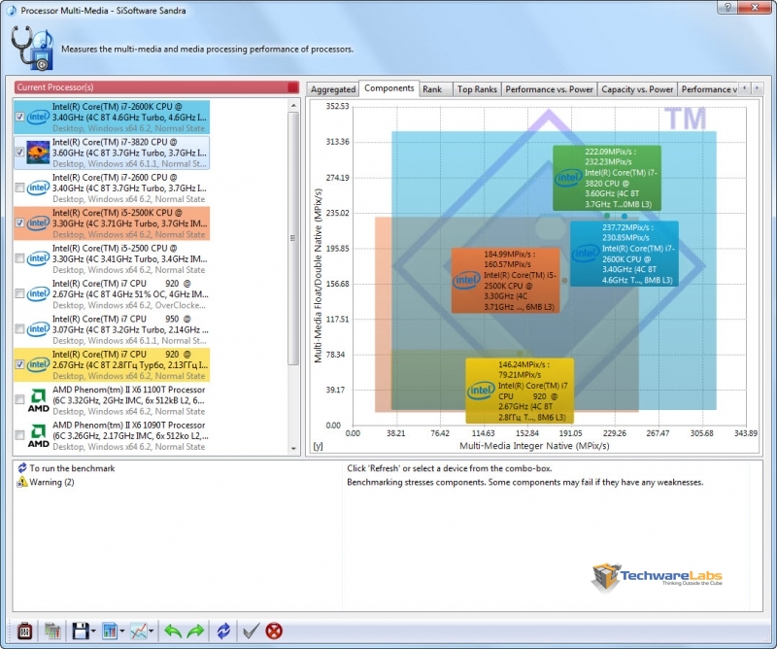Click the Warning (2) item

[51, 482]
